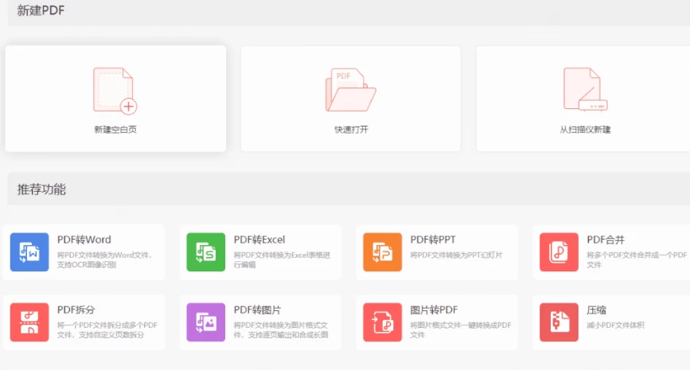Click description about custom page splitting
The image size is (690, 370).
tap(107, 329)
